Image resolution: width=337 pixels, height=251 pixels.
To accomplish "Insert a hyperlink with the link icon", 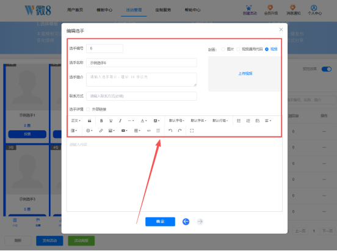I will tap(101, 131).
